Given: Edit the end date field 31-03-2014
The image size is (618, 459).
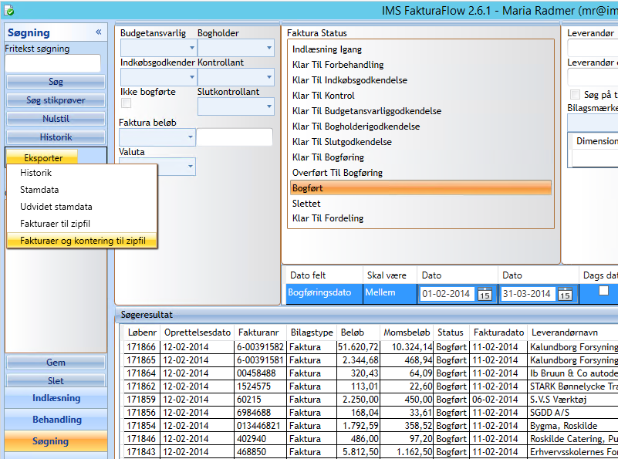Looking at the screenshot, I should coord(528,294).
